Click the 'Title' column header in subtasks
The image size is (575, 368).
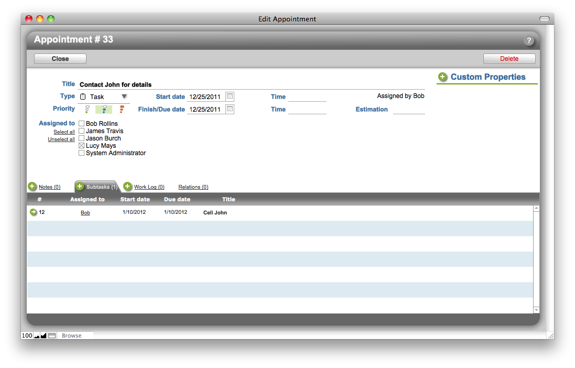tap(229, 199)
